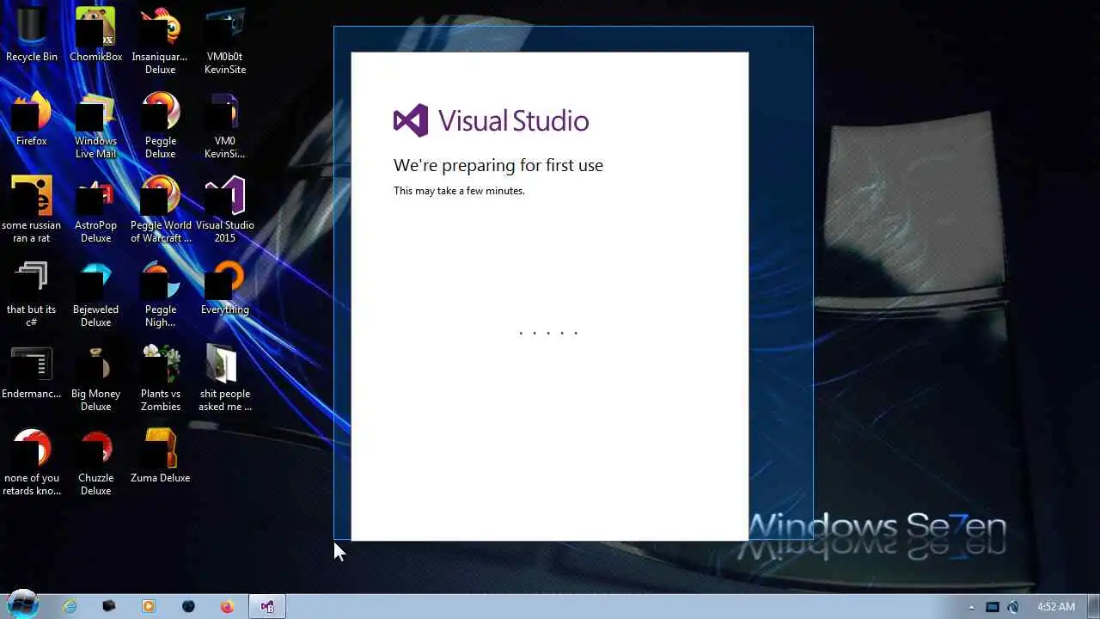Select the ChomikBox desktop shortcut
This screenshot has height=619, width=1100.
[x=95, y=35]
